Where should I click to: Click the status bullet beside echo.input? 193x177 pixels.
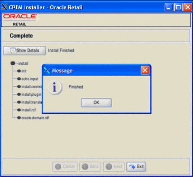click(19, 79)
